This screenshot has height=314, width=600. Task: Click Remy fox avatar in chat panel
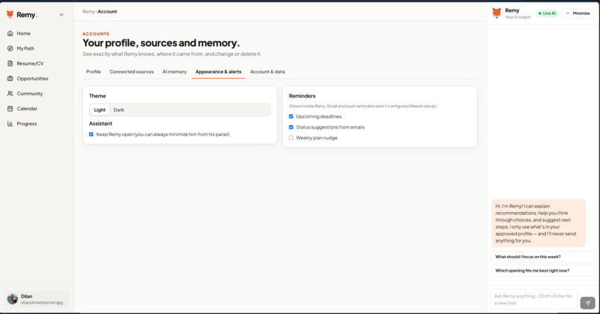pyautogui.click(x=497, y=13)
